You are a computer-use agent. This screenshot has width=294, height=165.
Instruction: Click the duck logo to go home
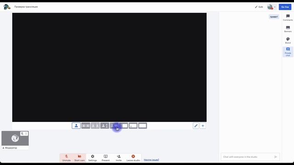tap(7, 7)
